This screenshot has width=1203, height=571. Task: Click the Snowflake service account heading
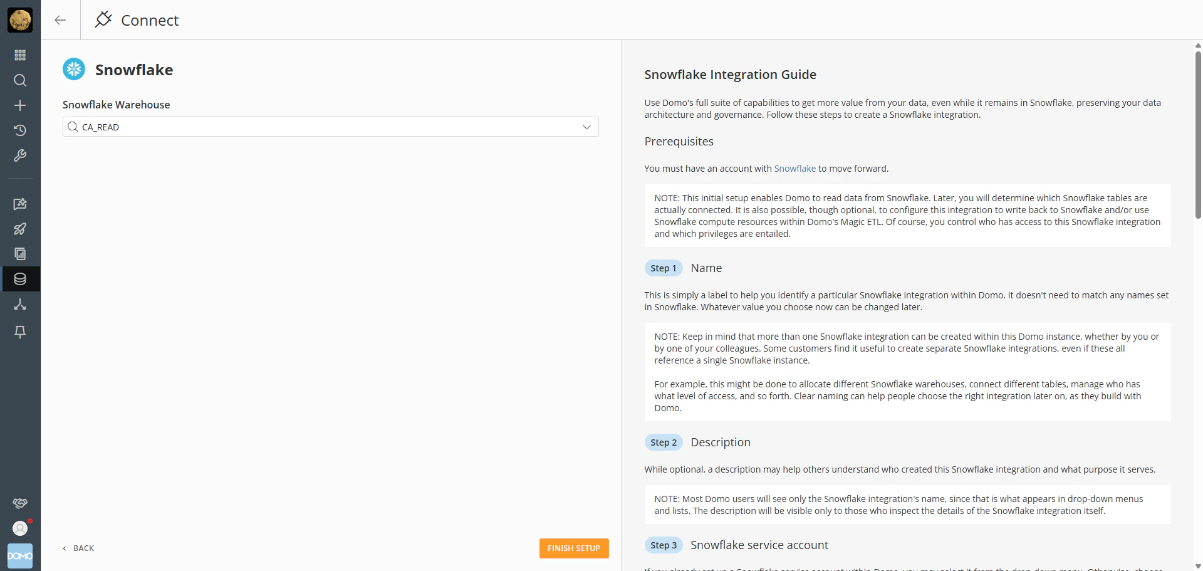click(759, 545)
